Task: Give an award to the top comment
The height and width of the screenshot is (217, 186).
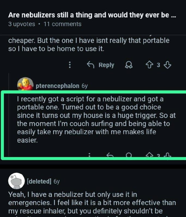Action: coord(128,65)
